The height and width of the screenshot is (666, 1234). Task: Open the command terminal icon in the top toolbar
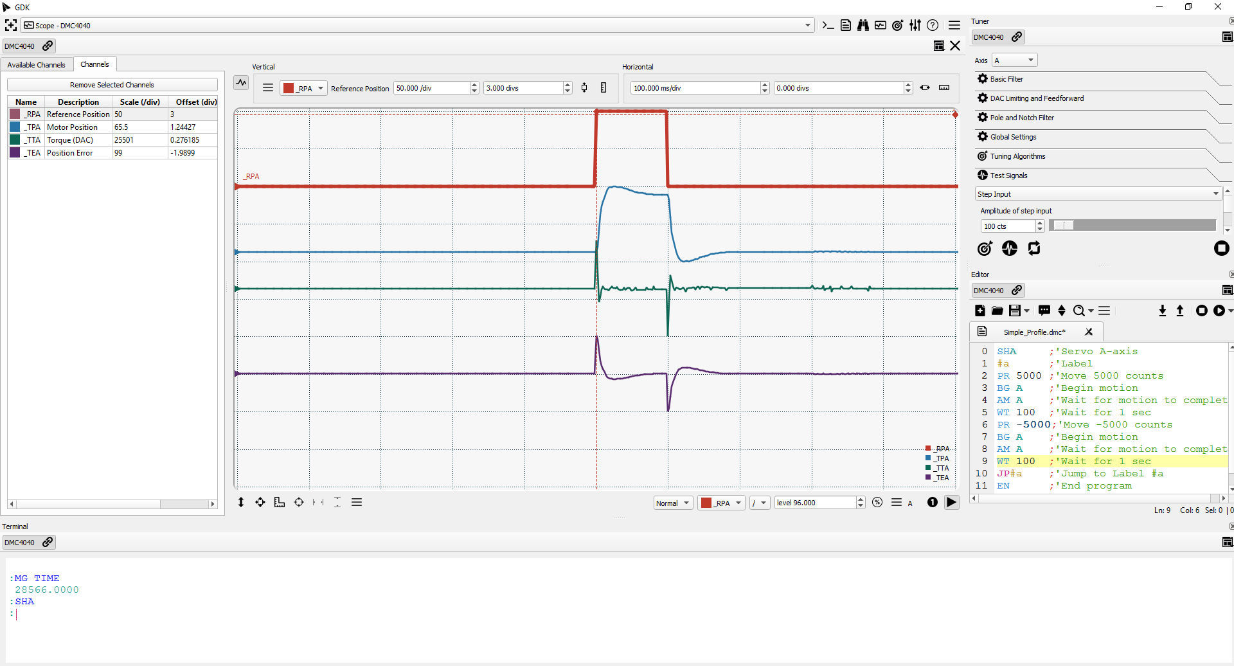click(x=828, y=25)
